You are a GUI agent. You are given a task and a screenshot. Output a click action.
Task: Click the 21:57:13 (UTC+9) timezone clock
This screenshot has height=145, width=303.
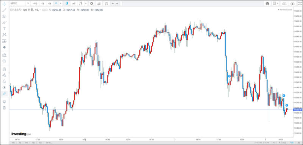262,142
